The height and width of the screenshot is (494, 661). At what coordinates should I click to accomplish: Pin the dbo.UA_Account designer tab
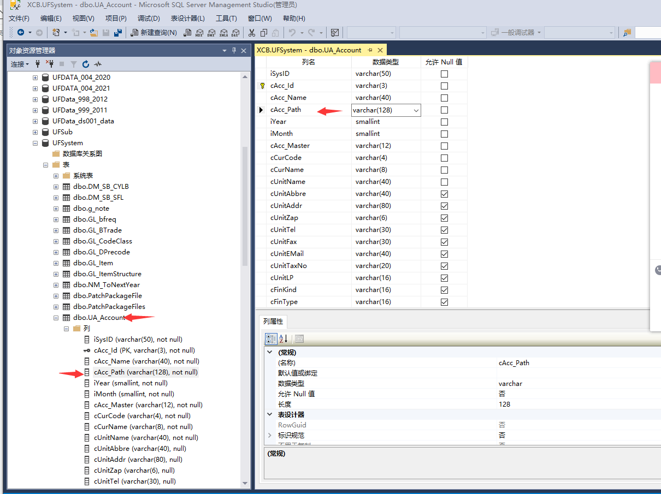point(370,50)
